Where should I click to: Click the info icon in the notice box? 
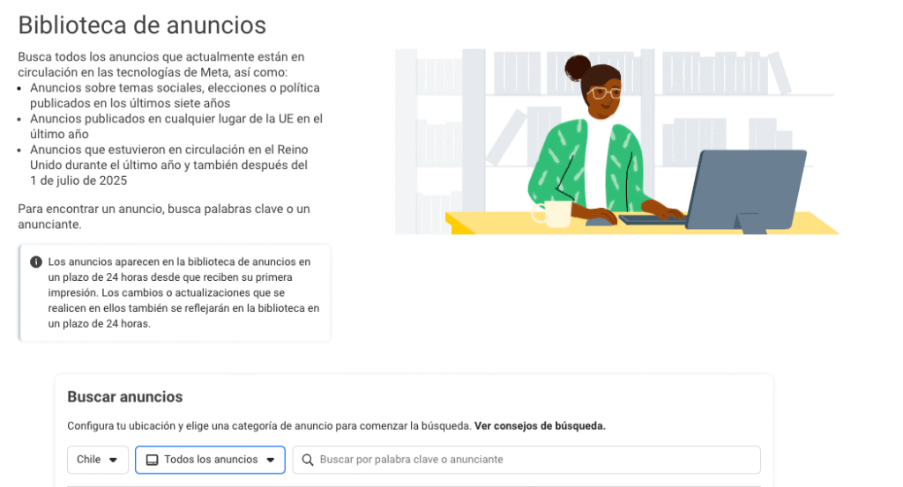36,262
